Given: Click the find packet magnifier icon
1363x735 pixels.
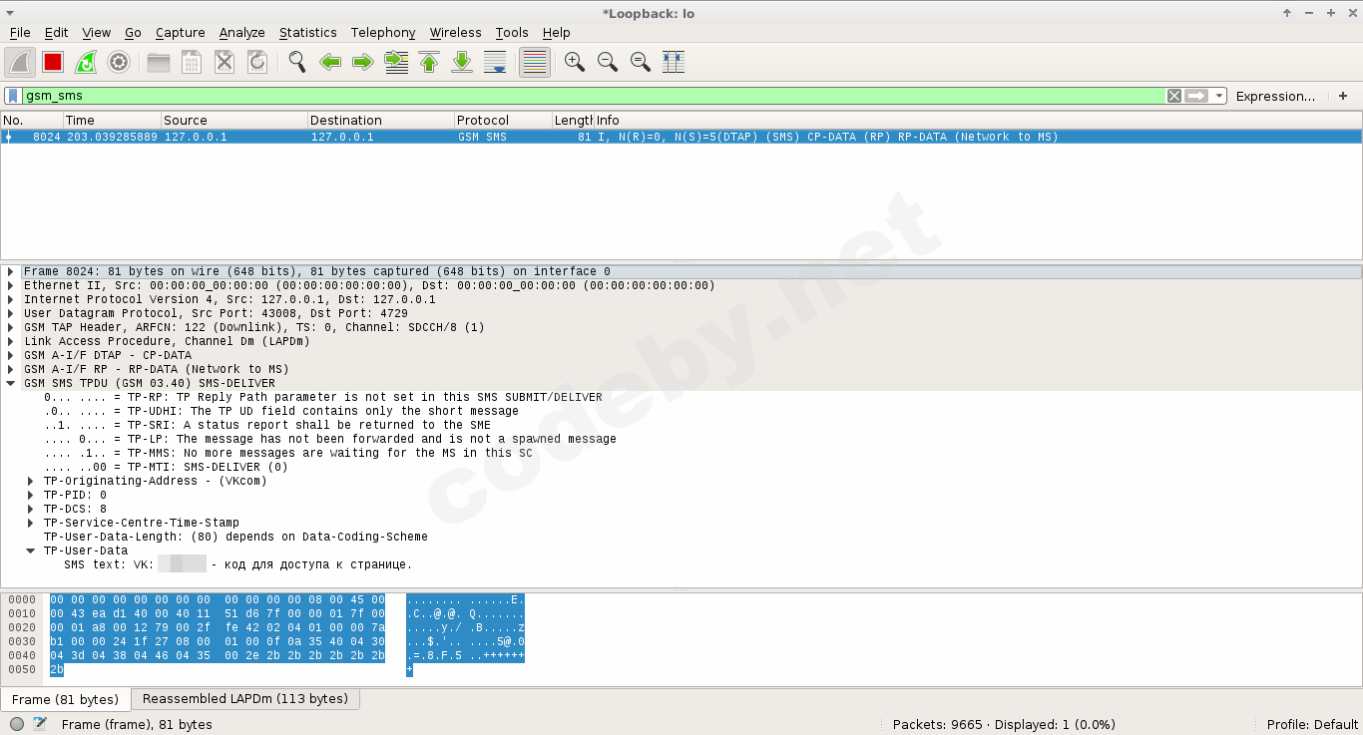Looking at the screenshot, I should [x=297, y=62].
